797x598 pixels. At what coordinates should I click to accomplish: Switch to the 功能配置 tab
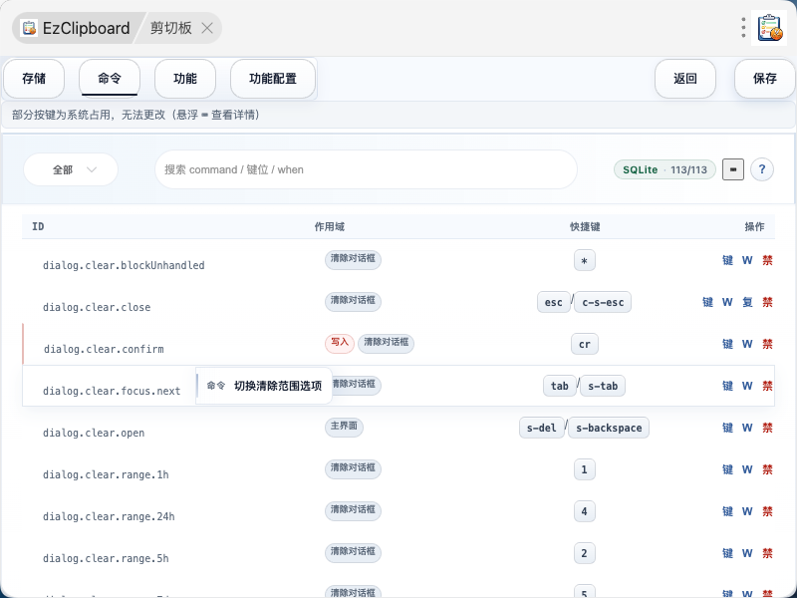273,79
